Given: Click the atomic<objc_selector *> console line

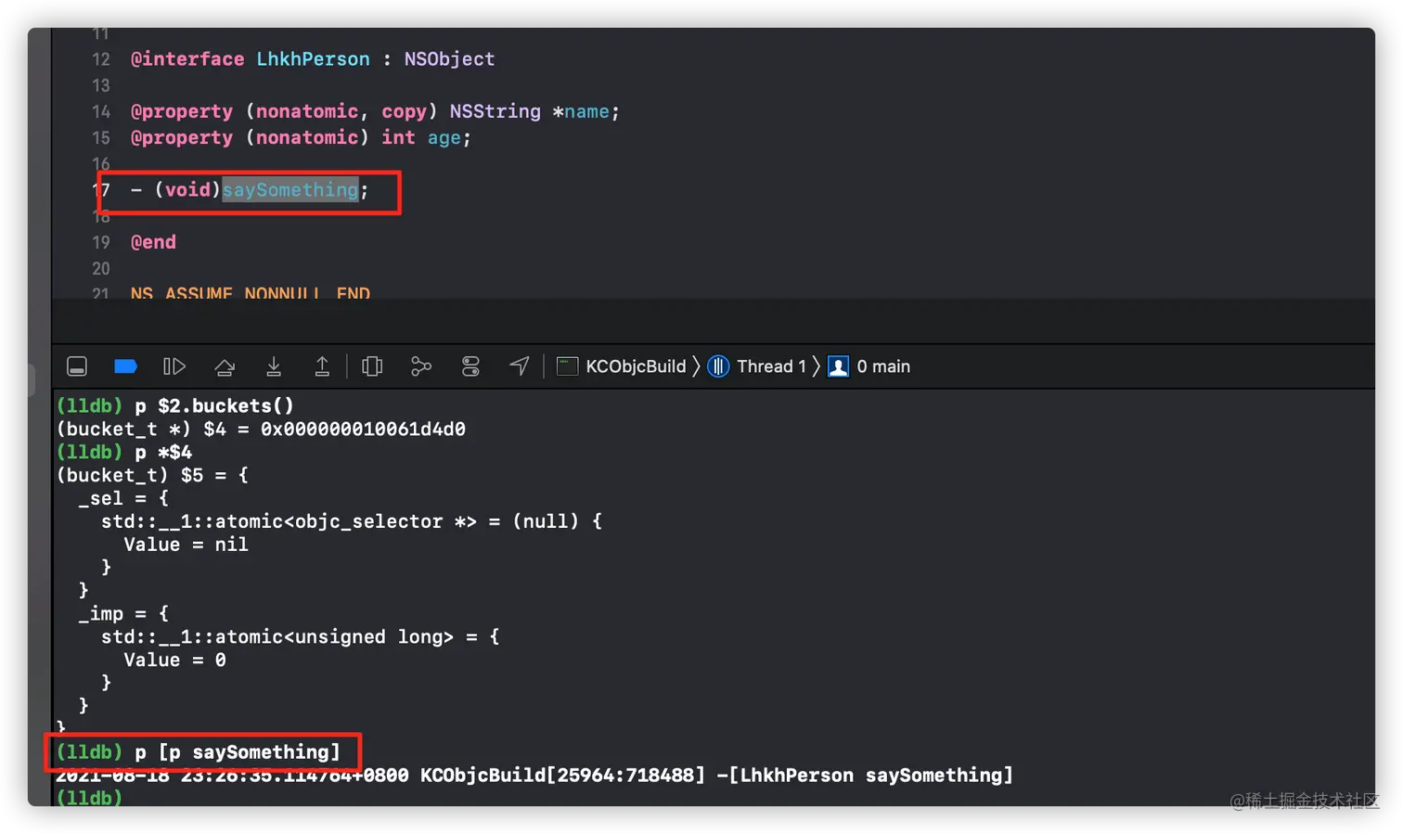Looking at the screenshot, I should 351,521.
